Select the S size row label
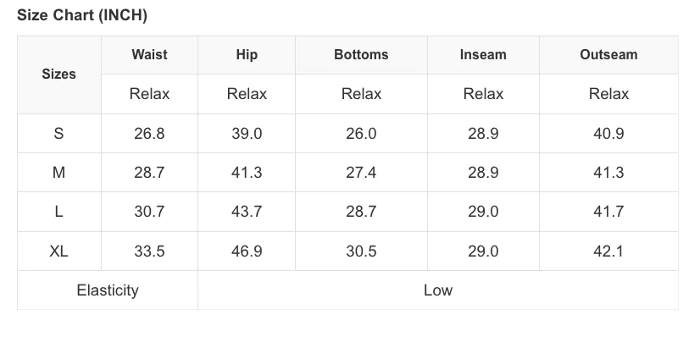The width and height of the screenshot is (700, 337). pyautogui.click(x=59, y=133)
